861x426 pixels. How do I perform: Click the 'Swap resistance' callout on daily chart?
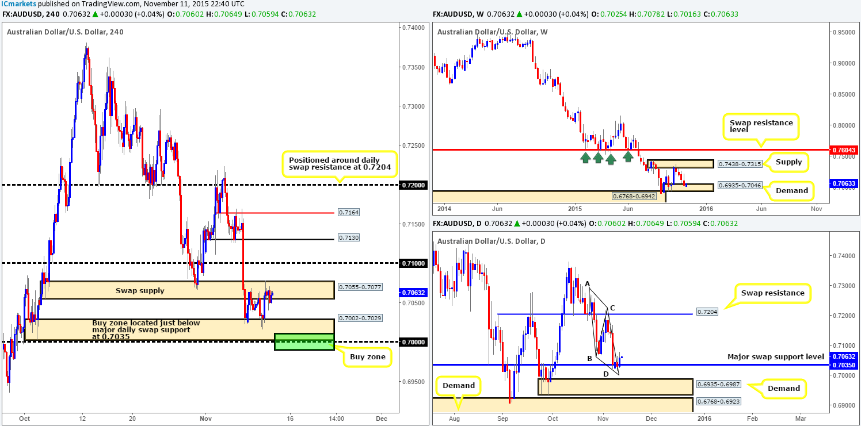[x=773, y=293]
